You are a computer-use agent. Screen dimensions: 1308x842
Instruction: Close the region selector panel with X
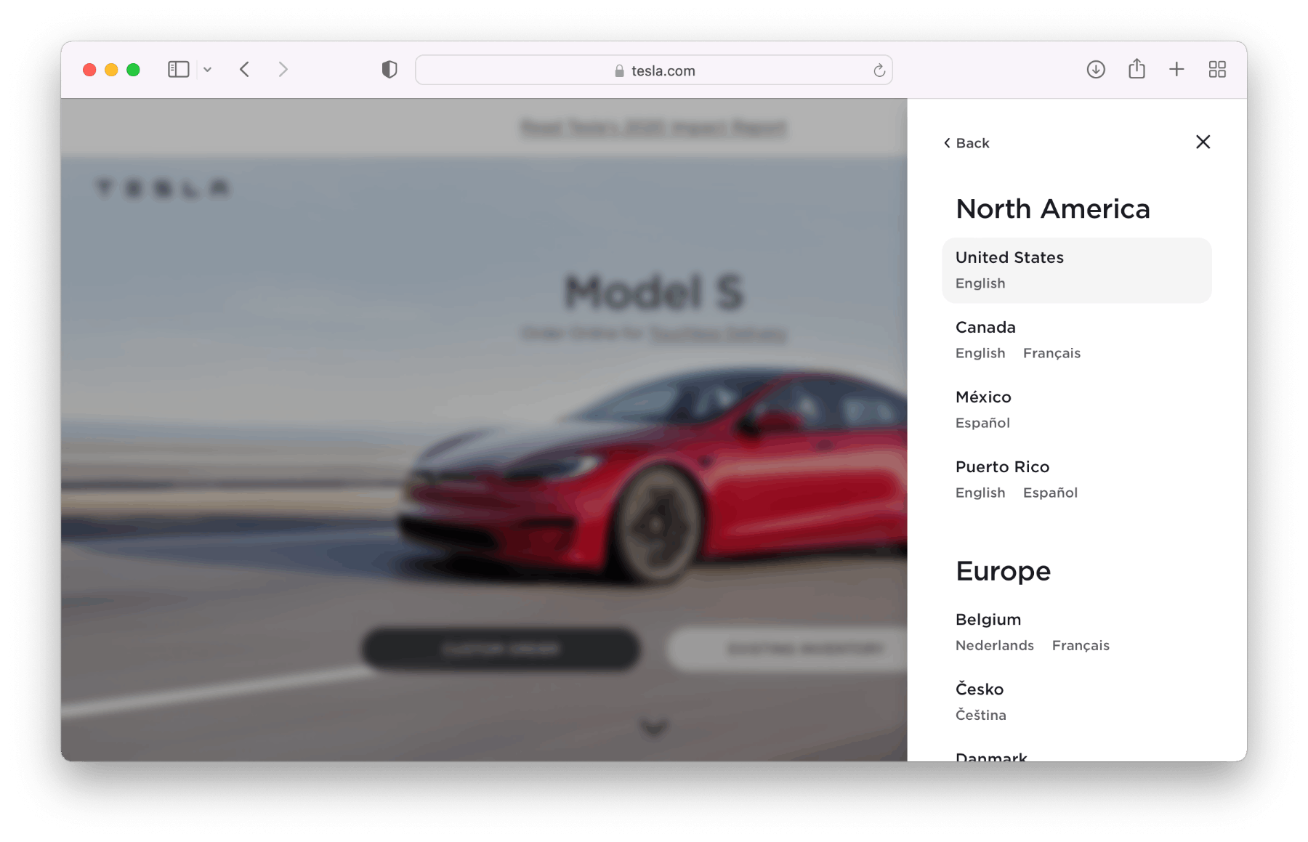click(1203, 142)
